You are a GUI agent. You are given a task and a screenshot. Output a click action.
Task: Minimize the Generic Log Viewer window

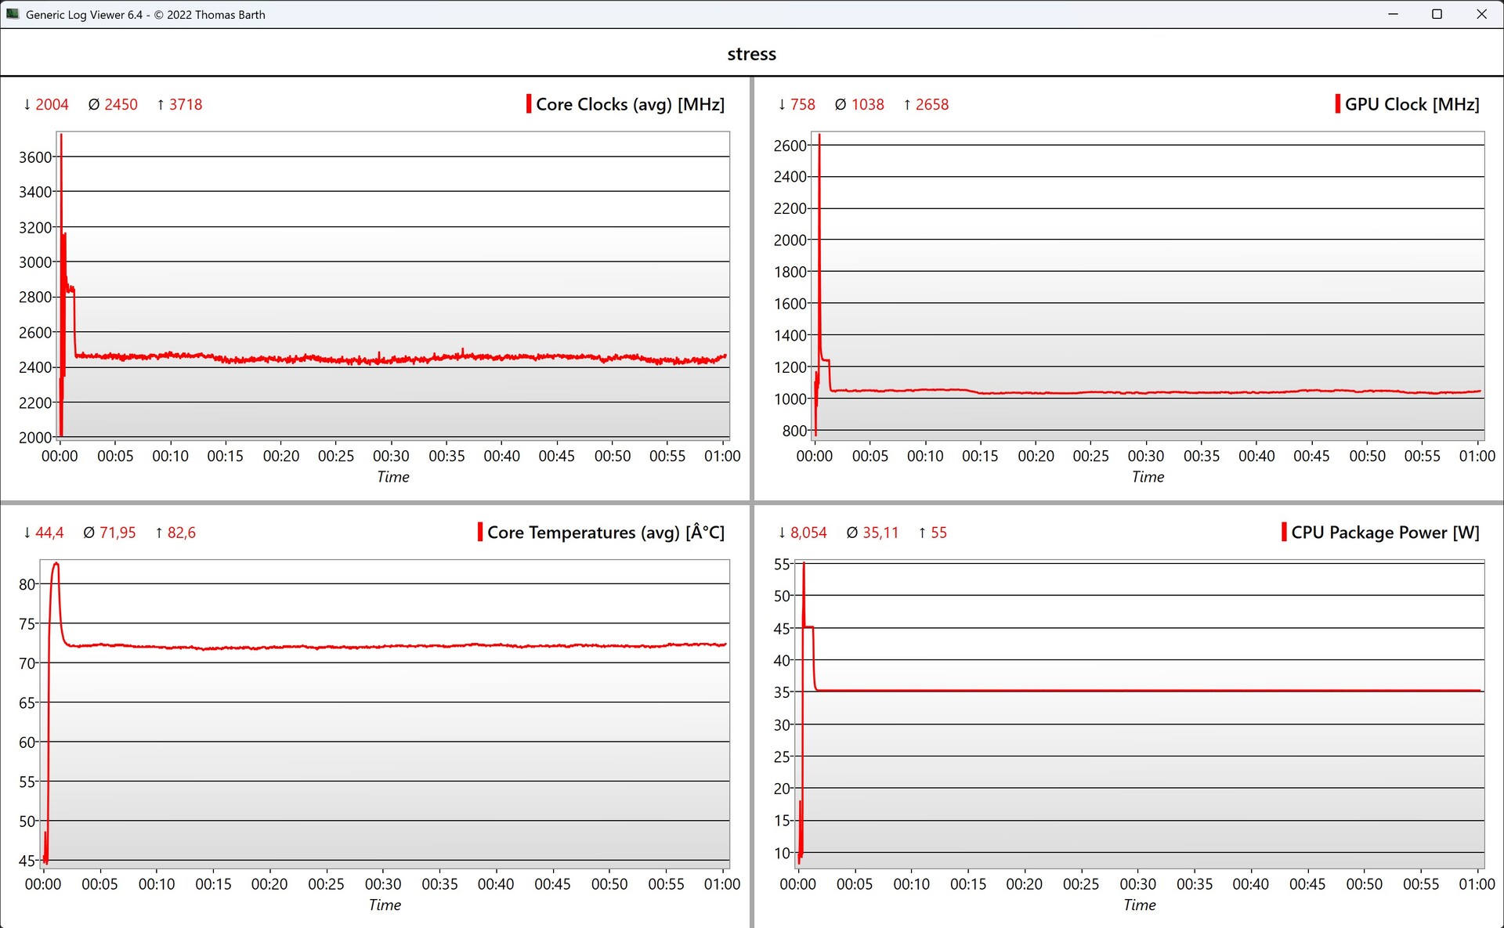(x=1393, y=14)
